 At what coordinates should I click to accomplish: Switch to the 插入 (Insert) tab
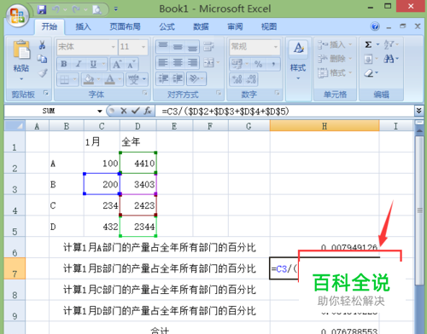[x=83, y=26]
